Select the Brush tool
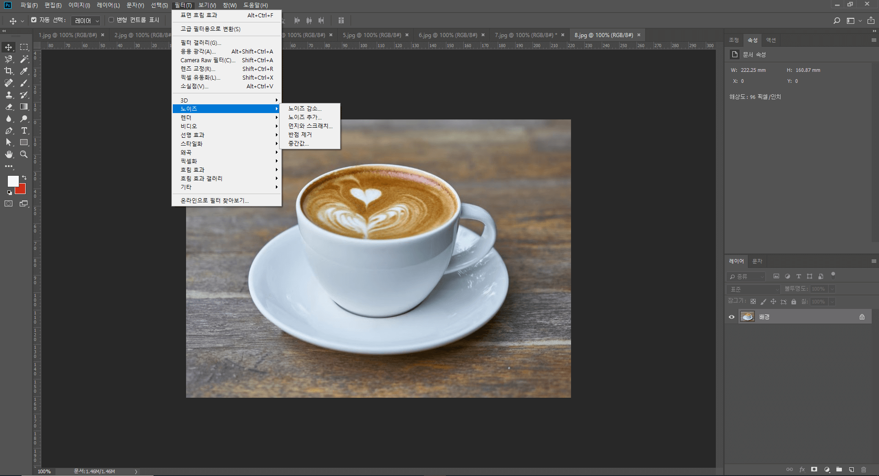The height and width of the screenshot is (476, 879). tap(24, 83)
